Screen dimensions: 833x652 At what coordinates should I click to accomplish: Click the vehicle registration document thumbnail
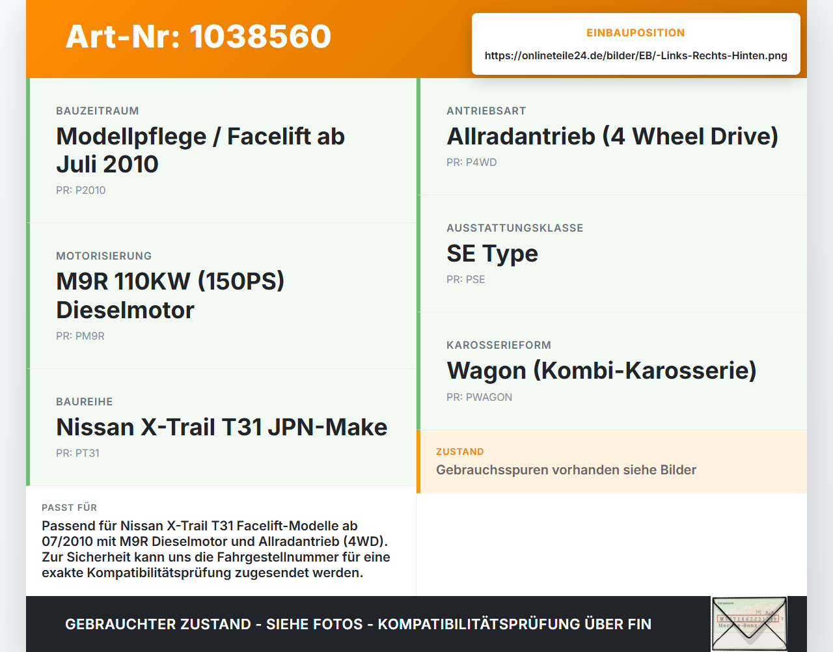[749, 623]
